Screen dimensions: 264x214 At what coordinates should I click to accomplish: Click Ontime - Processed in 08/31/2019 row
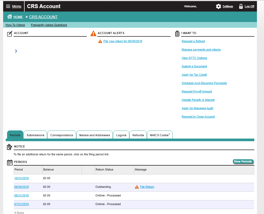[108, 195]
